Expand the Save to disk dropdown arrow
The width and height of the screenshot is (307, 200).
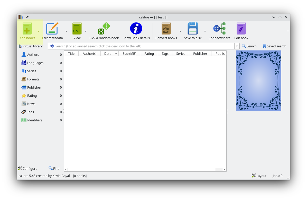(205, 31)
